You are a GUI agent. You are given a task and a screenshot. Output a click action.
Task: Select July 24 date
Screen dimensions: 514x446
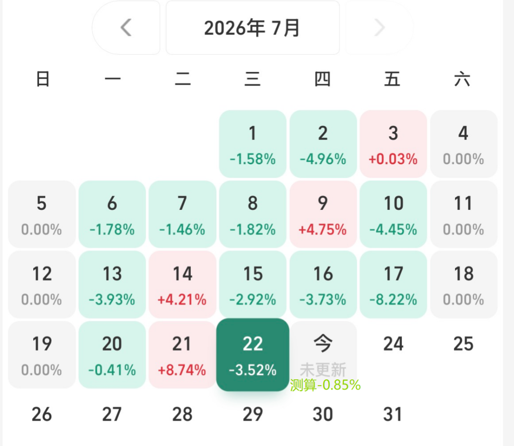coord(394,344)
